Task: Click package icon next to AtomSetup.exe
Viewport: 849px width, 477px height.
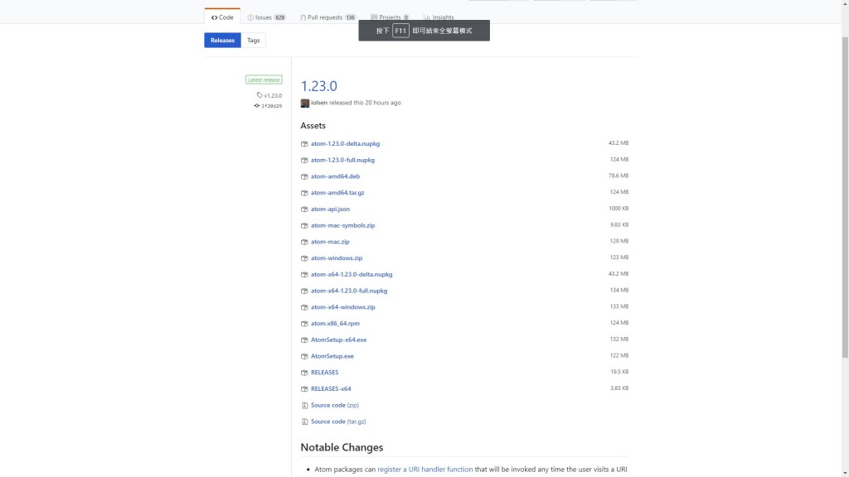Action: click(304, 356)
